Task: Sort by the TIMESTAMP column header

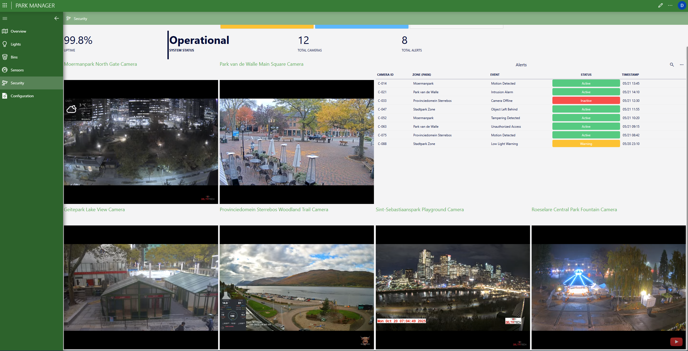Action: coord(630,75)
